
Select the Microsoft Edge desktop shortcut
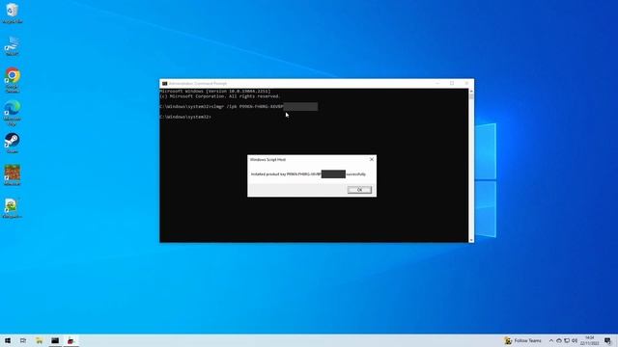pos(13,113)
